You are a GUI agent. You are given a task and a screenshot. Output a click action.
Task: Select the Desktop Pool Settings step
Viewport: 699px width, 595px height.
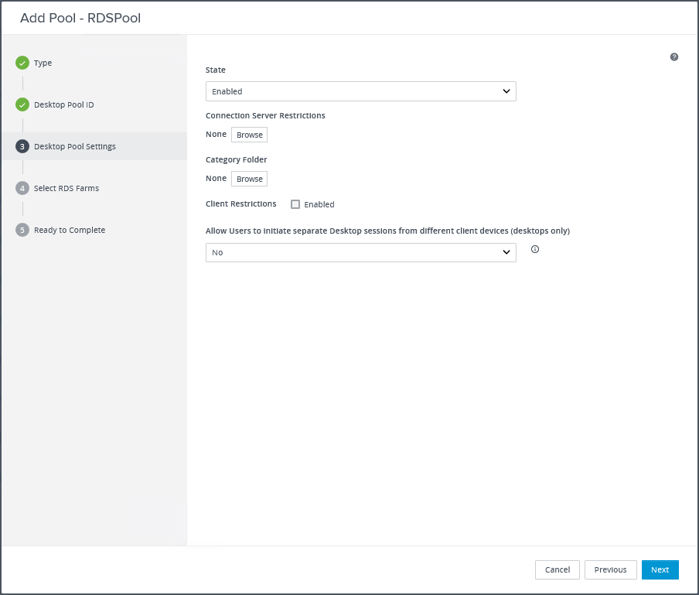pos(75,146)
